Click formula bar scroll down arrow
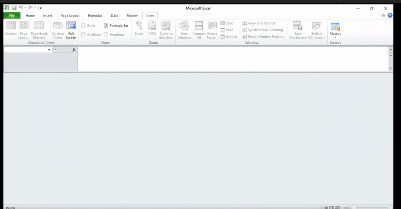Viewport: 401px width, 209px height. 391,68
